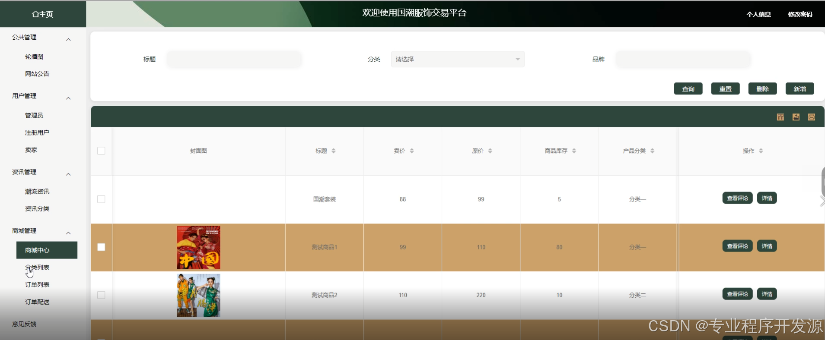The image size is (825, 340).
Task: Open the 分类 请选择 dropdown
Action: click(458, 59)
